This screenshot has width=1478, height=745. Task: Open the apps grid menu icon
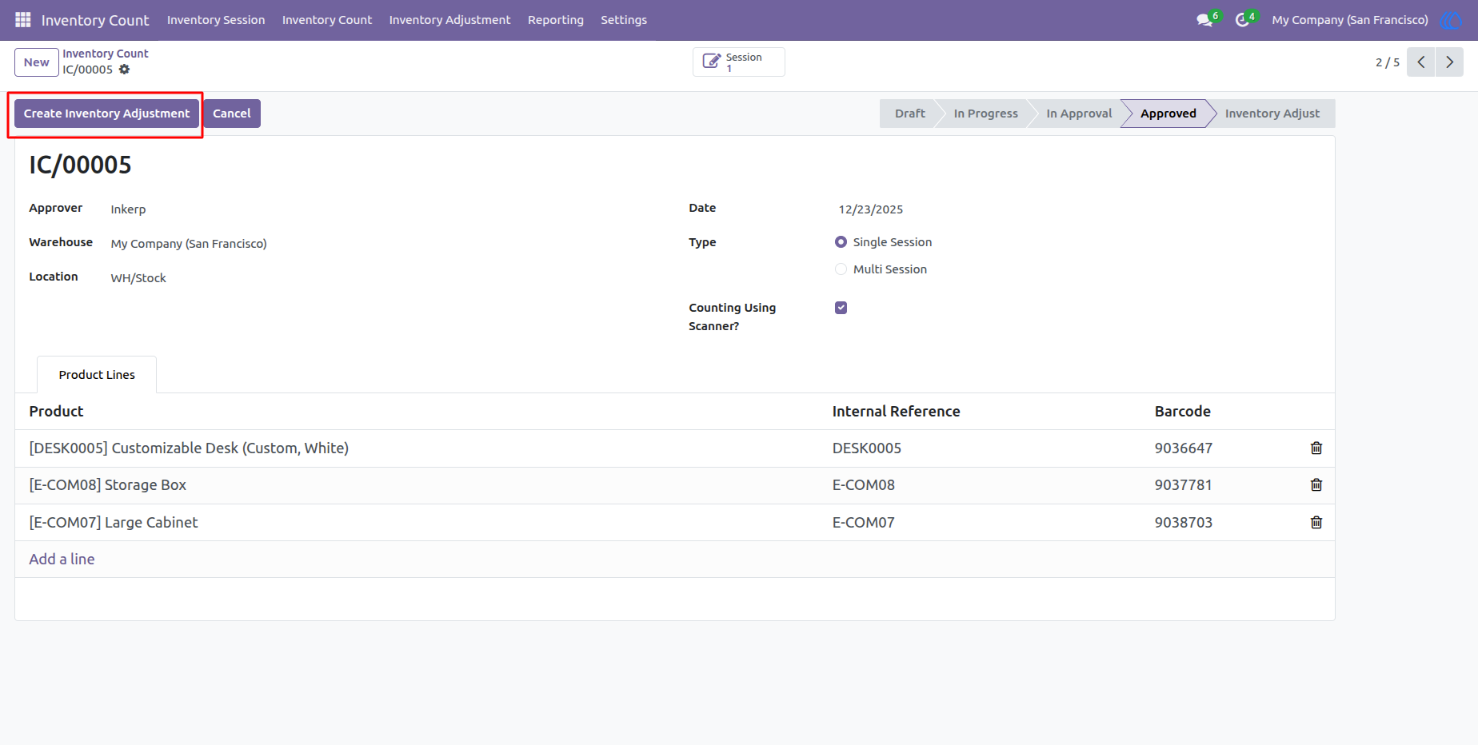[x=23, y=19]
